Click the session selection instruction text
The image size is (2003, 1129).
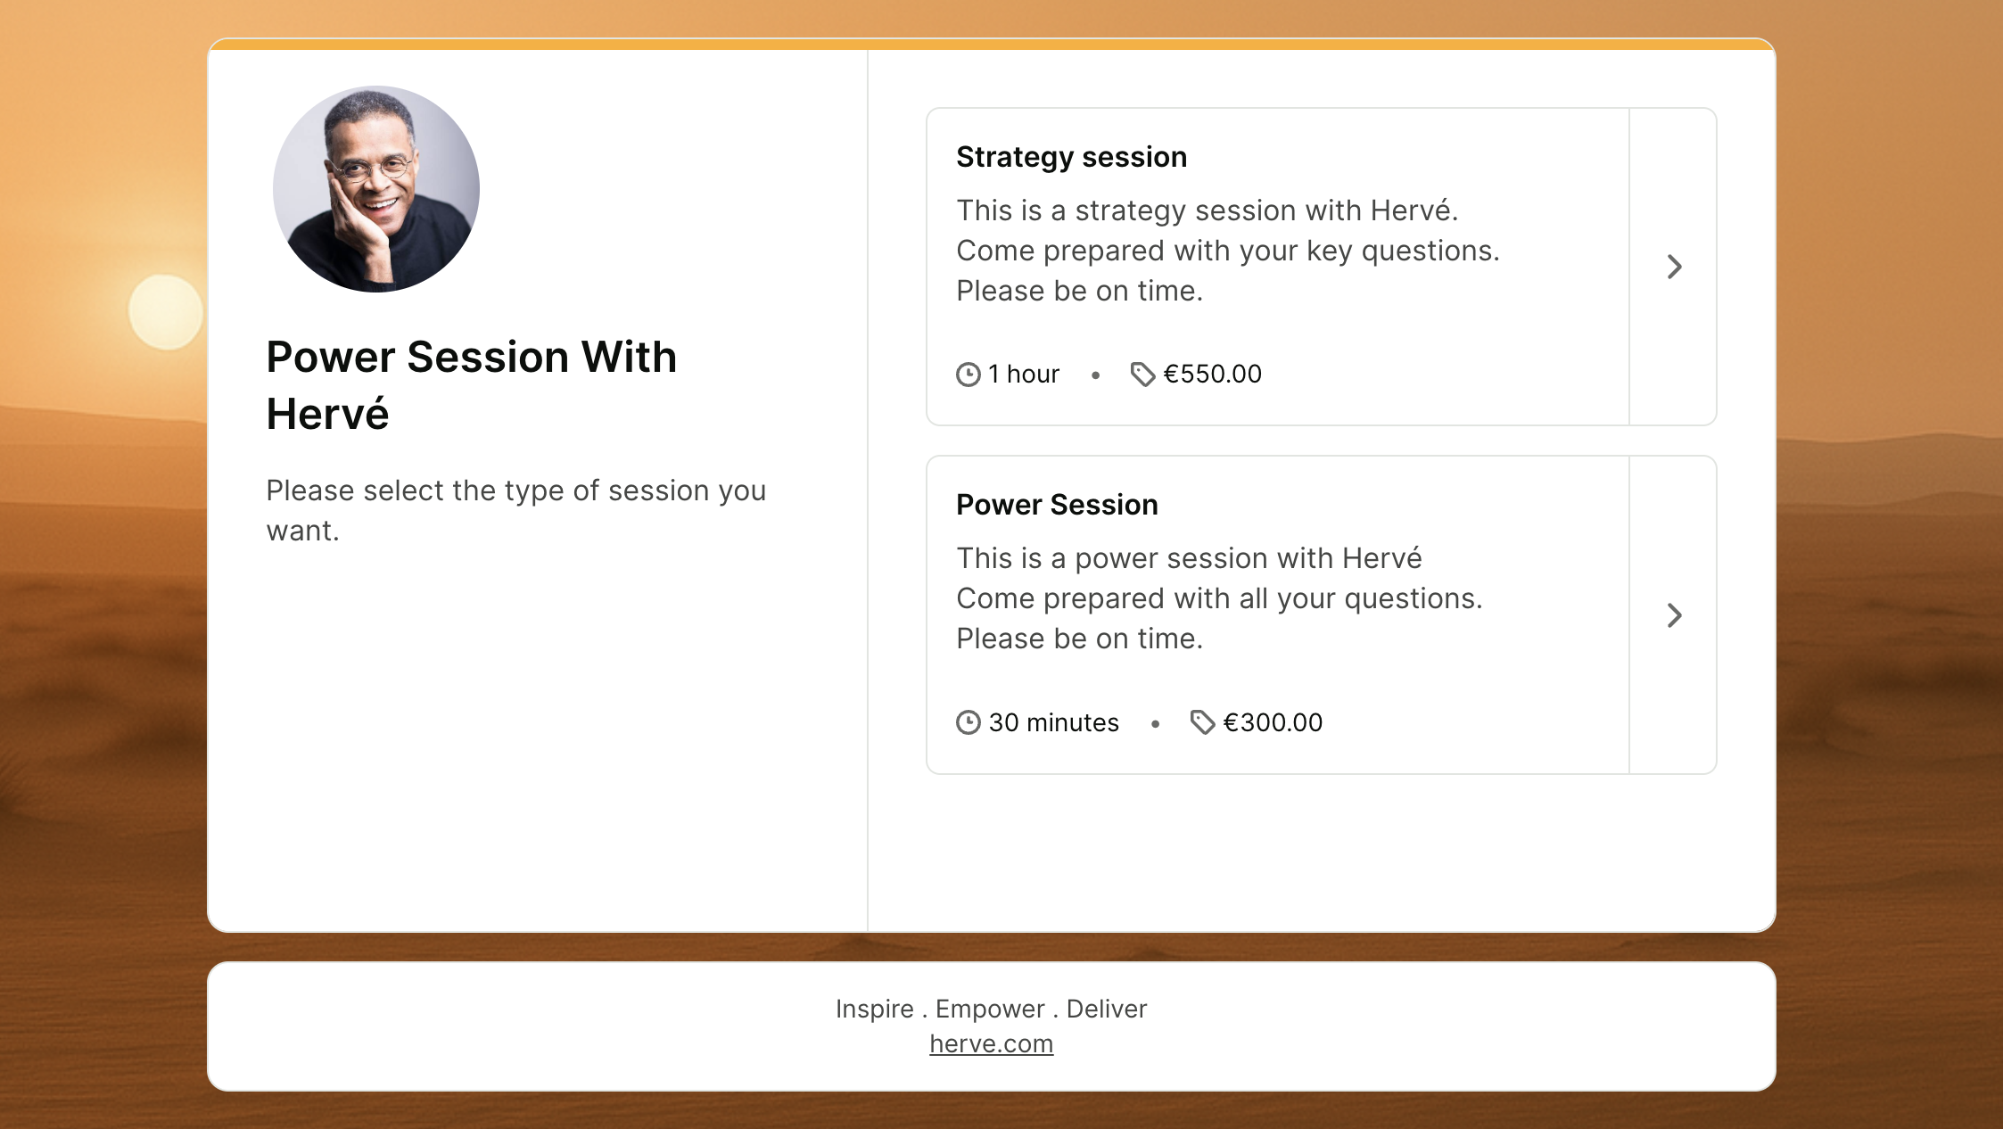click(515, 510)
